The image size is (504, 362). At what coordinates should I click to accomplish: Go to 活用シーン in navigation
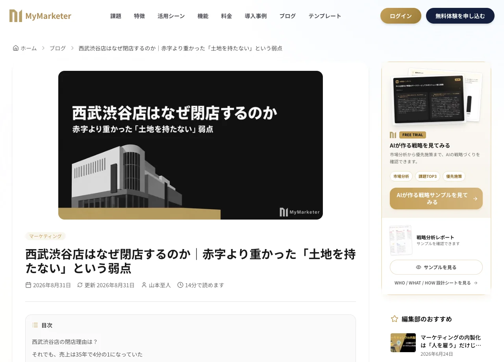171,16
